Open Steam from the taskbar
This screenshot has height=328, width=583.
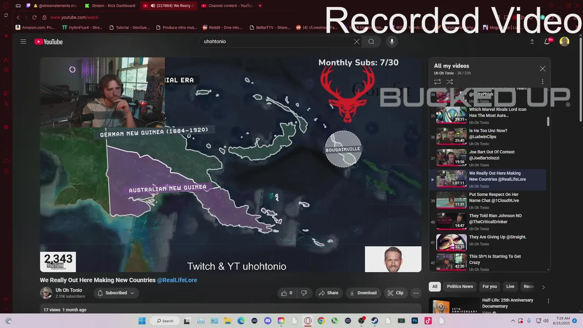pos(375,321)
